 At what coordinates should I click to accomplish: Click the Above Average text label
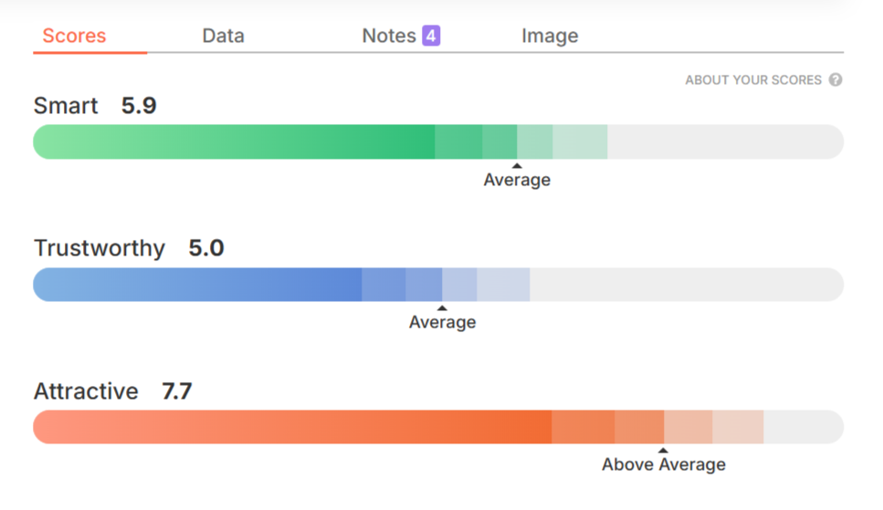pyautogui.click(x=664, y=465)
